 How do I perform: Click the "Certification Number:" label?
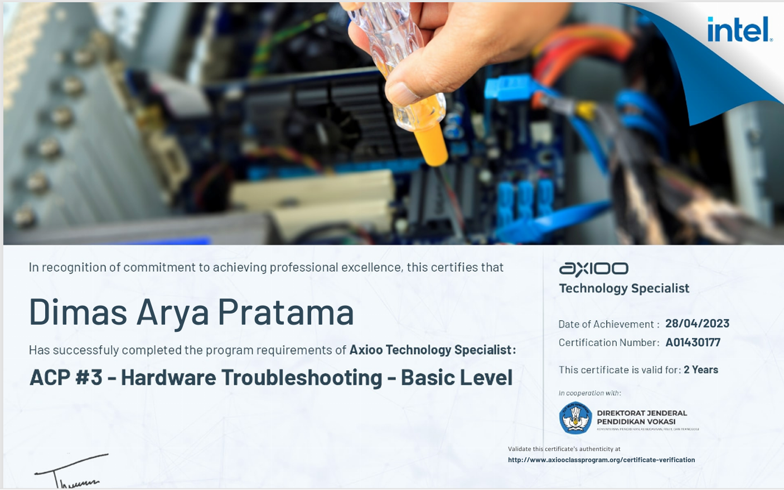click(609, 342)
